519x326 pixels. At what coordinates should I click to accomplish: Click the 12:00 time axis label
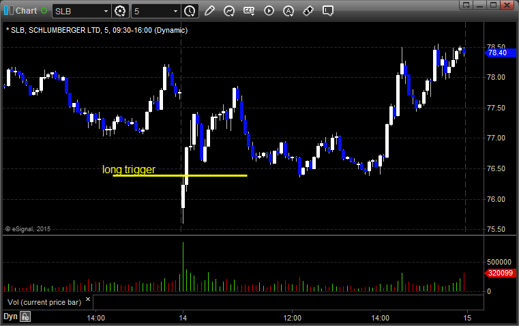[293, 318]
